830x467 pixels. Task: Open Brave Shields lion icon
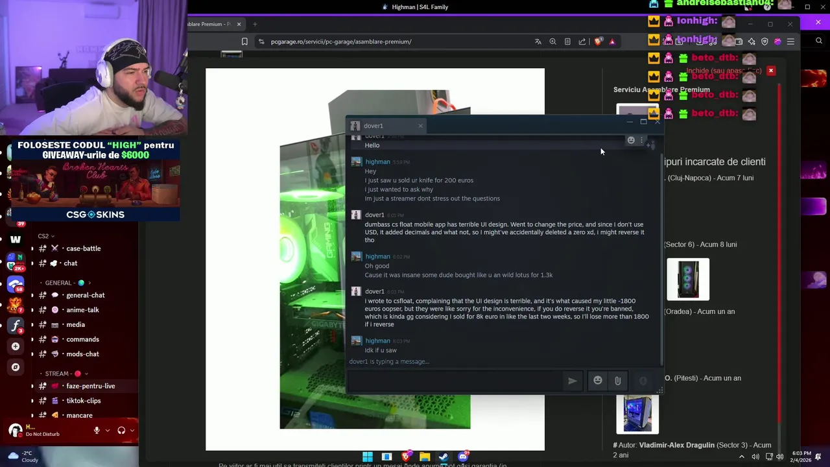[x=597, y=42]
